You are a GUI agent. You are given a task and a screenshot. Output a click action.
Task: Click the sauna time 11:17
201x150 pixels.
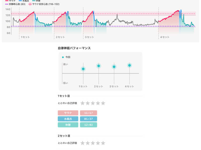pyautogui.click(x=88, y=113)
